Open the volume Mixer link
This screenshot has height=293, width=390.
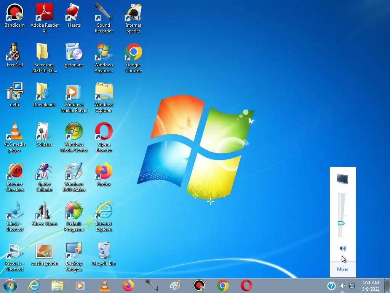coord(342,269)
